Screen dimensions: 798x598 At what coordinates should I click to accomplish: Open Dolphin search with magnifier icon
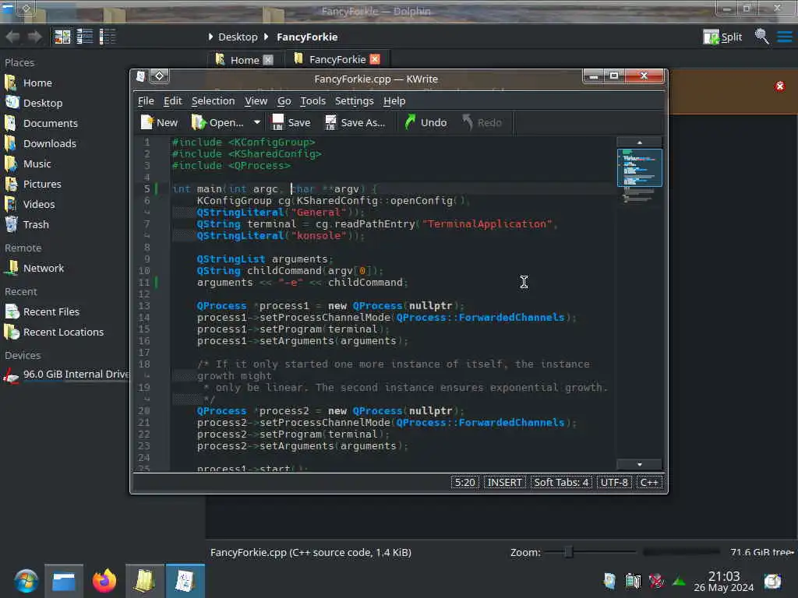(762, 37)
